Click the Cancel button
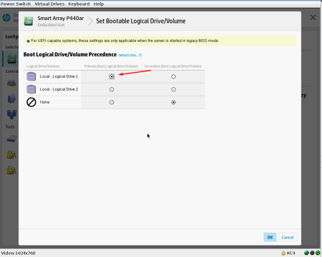This screenshot has height=257, width=322. click(288, 237)
